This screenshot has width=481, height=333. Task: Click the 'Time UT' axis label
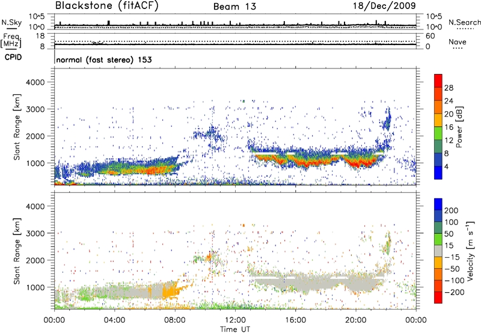[x=235, y=329]
